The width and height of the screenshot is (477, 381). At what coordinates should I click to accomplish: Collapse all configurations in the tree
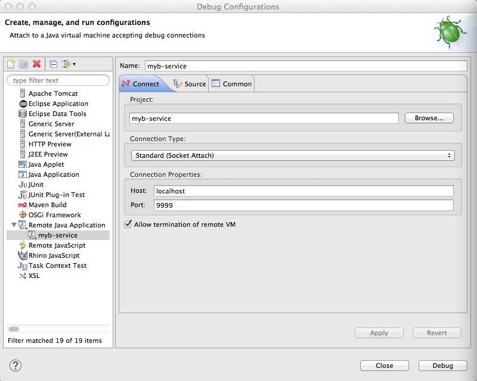pos(53,64)
